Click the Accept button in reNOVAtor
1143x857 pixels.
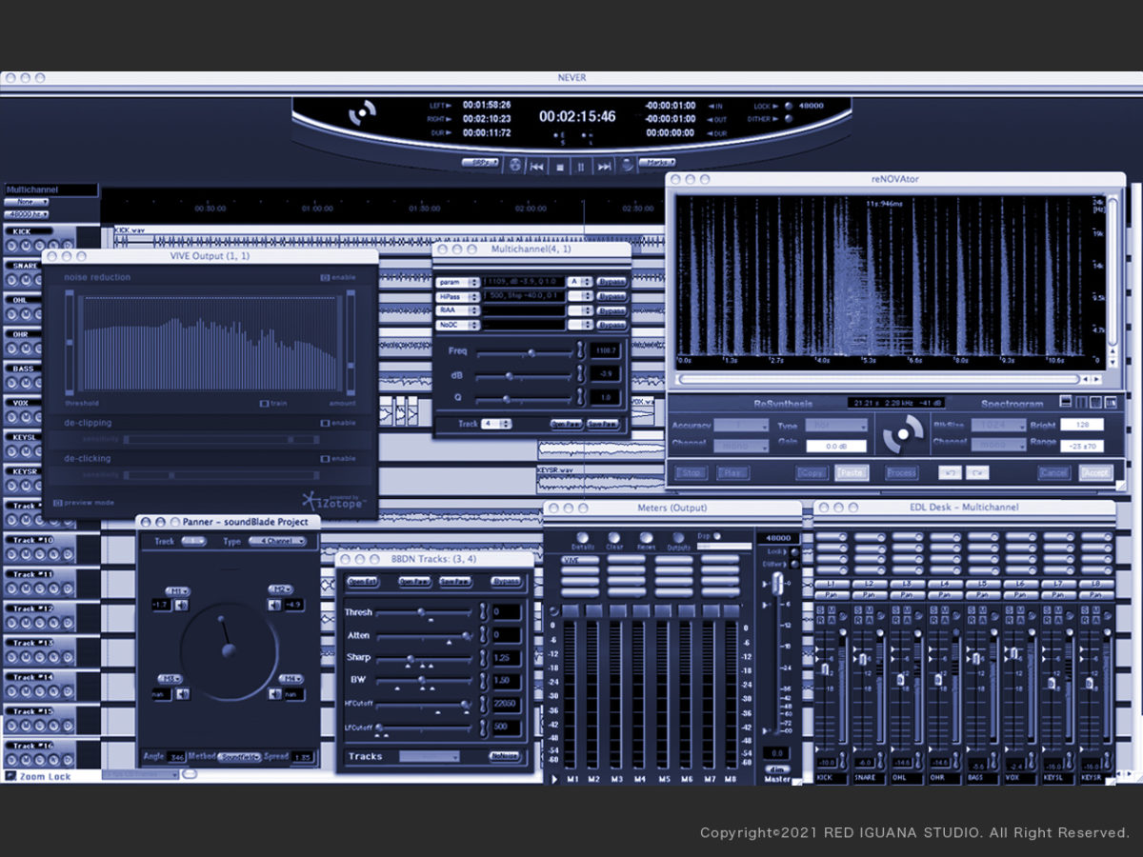1095,472
